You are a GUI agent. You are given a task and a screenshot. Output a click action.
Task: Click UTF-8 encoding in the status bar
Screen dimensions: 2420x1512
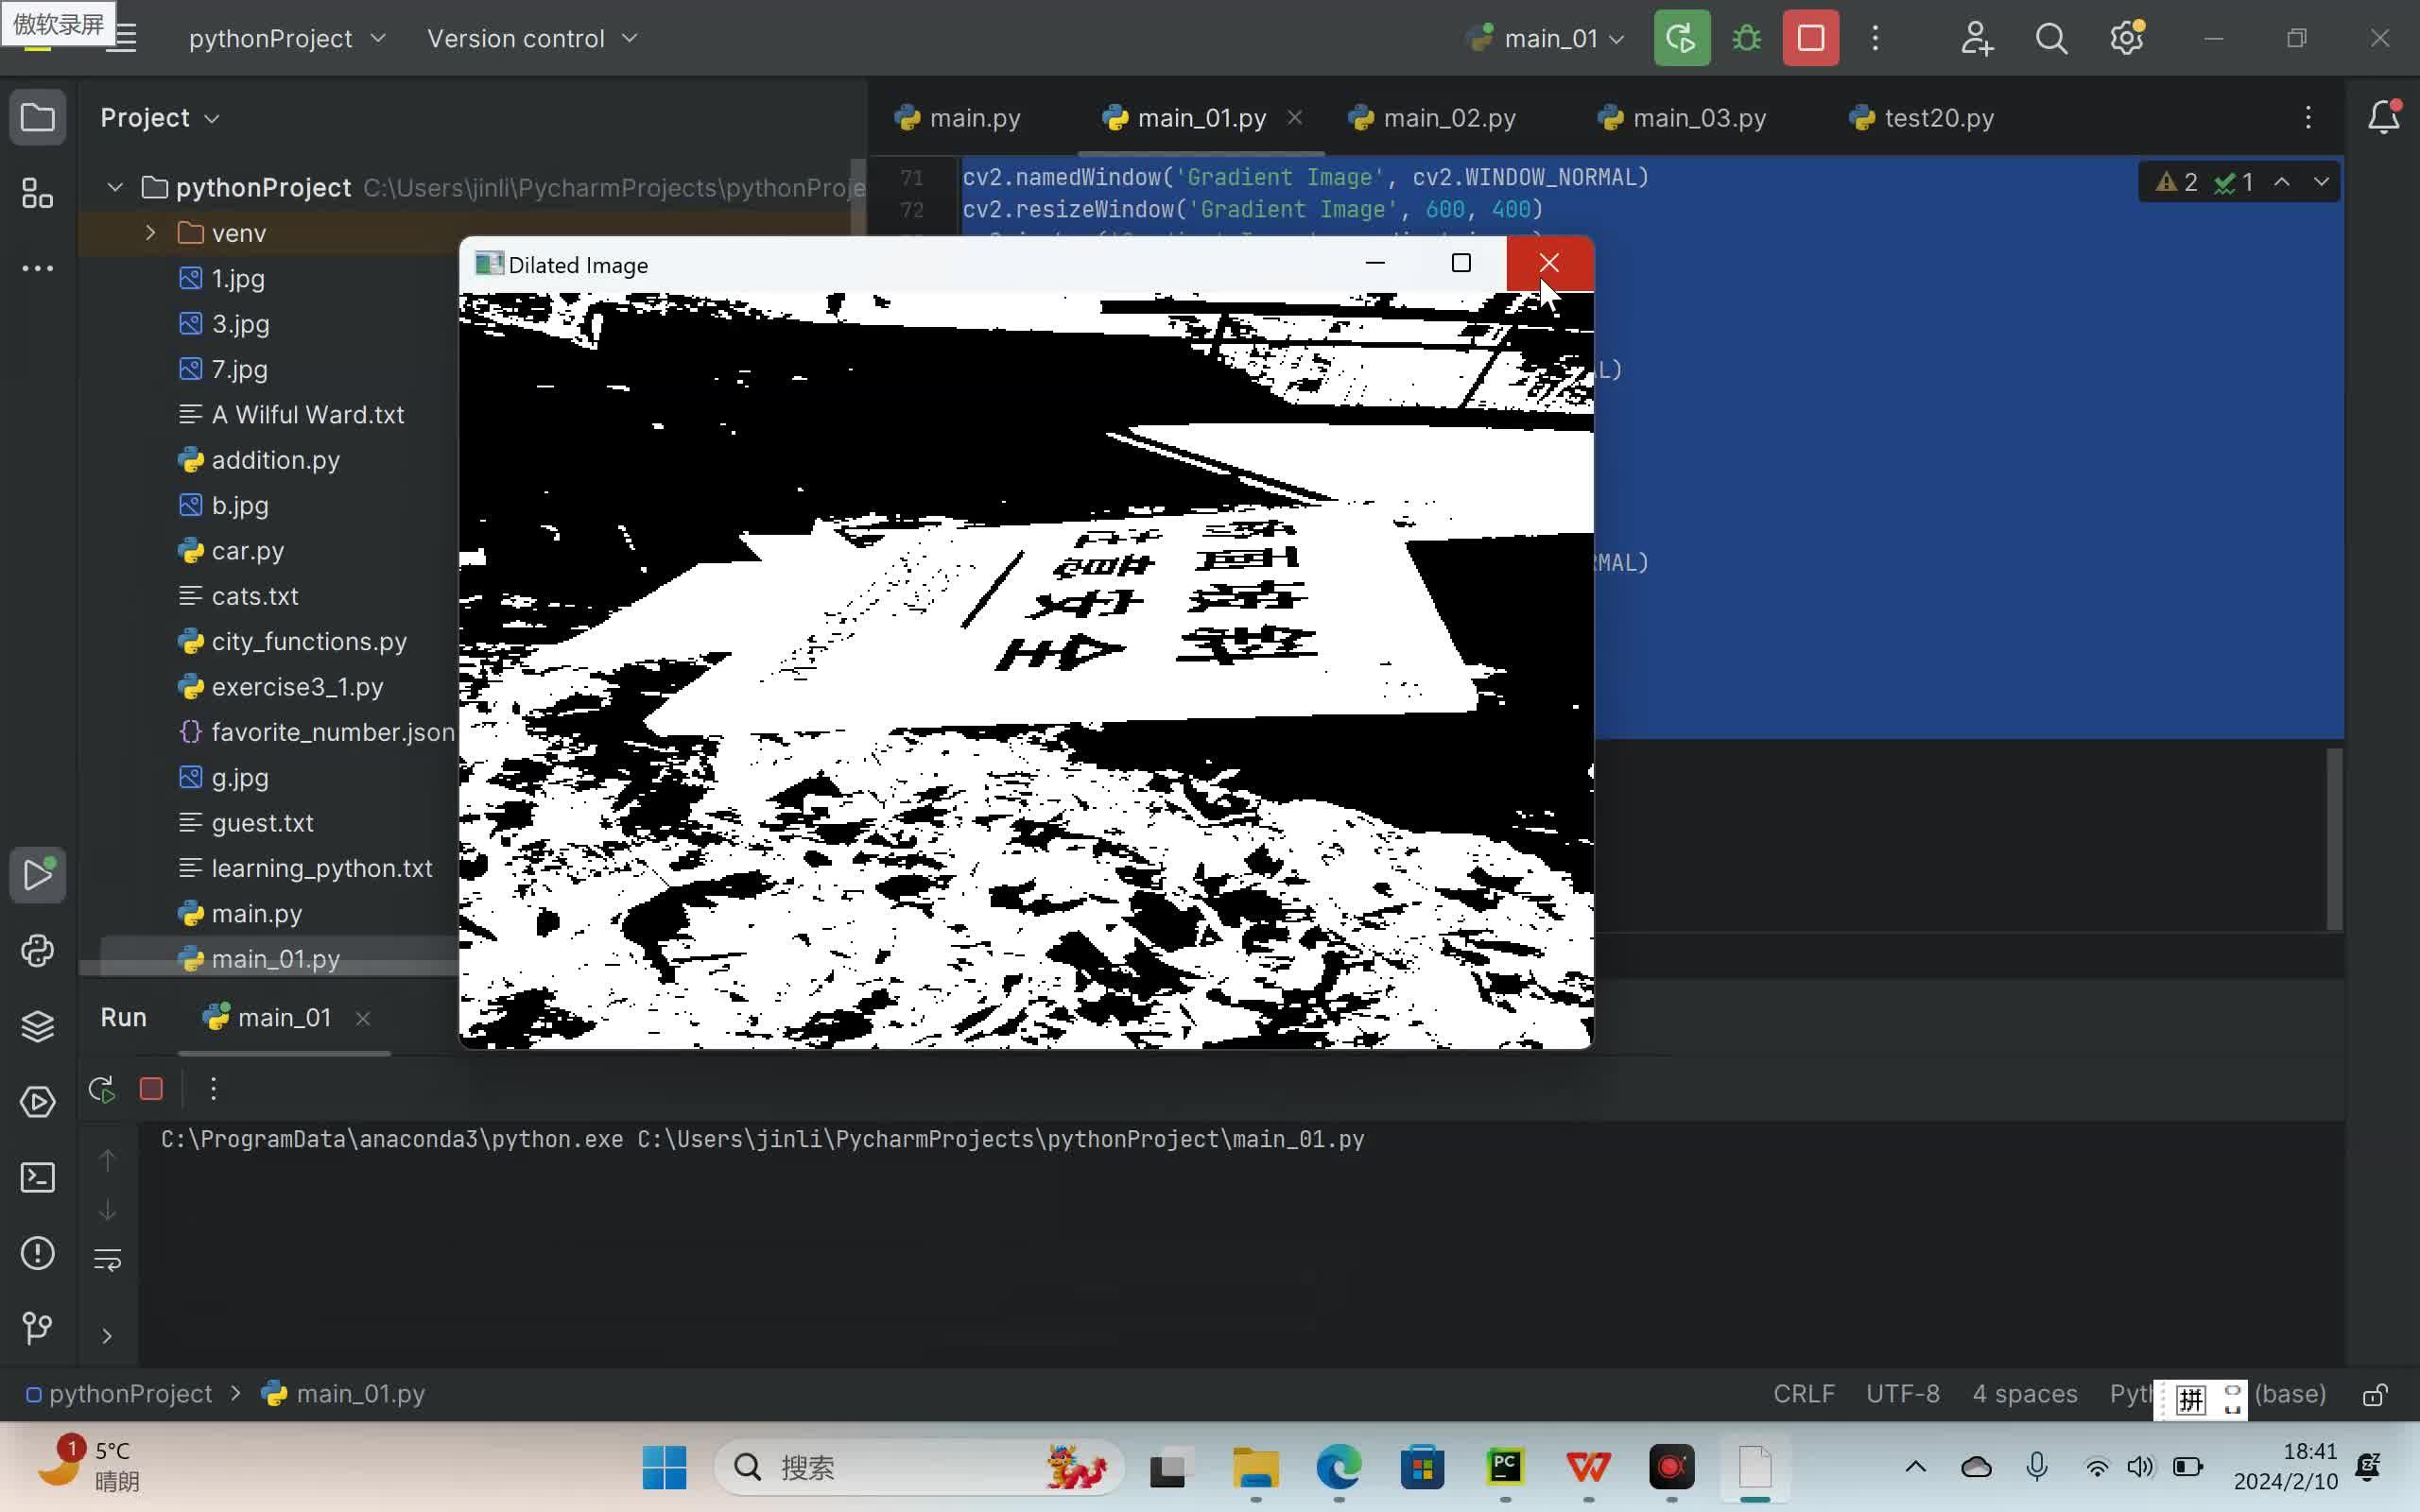point(1901,1394)
